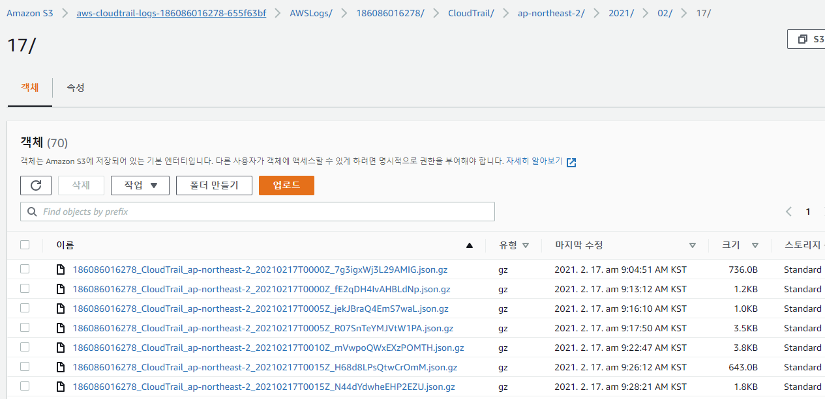The image size is (825, 399).
Task: Click the copy icon on S3 button
Action: (x=802, y=40)
